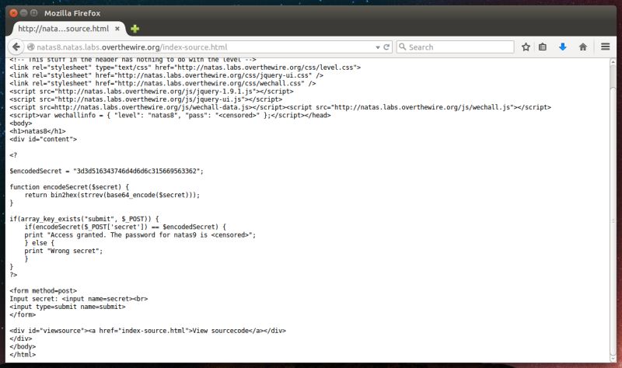Image resolution: width=622 pixels, height=368 pixels.
Task: Click 'Input secret:' source line
Action: [x=79, y=299]
